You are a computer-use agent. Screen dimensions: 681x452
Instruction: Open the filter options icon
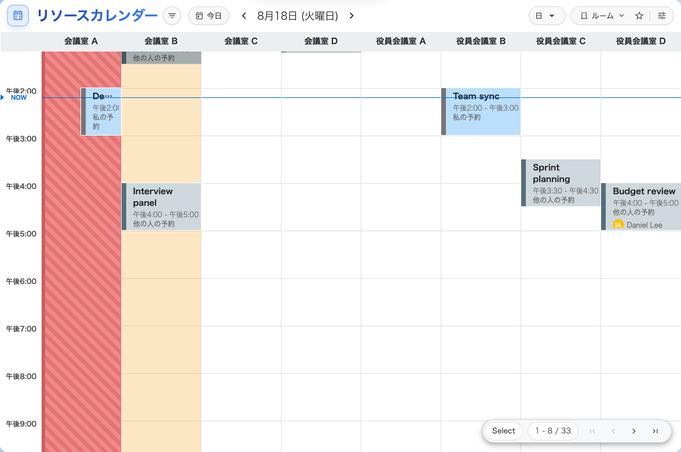point(172,16)
